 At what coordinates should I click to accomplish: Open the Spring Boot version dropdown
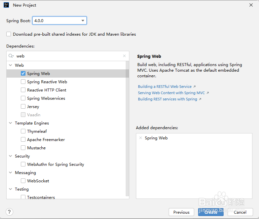(x=83, y=20)
